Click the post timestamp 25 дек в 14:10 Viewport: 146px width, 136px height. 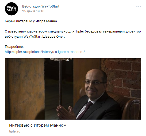point(33,11)
